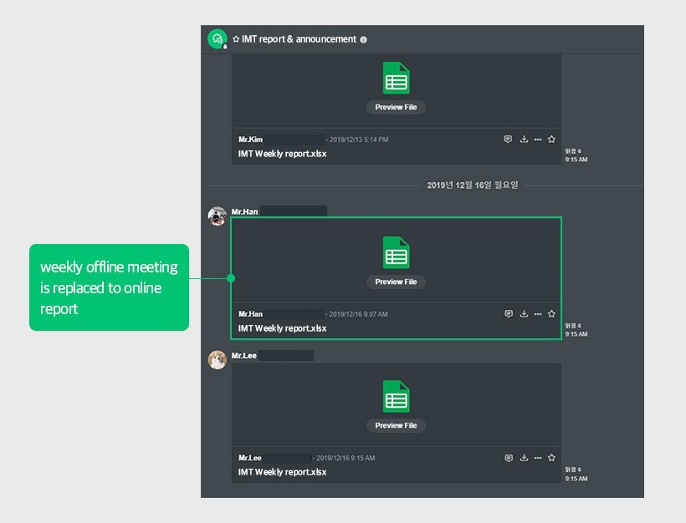Screen dimensions: 686x523
Task: Star Mr.Han's file message
Action: pos(551,314)
